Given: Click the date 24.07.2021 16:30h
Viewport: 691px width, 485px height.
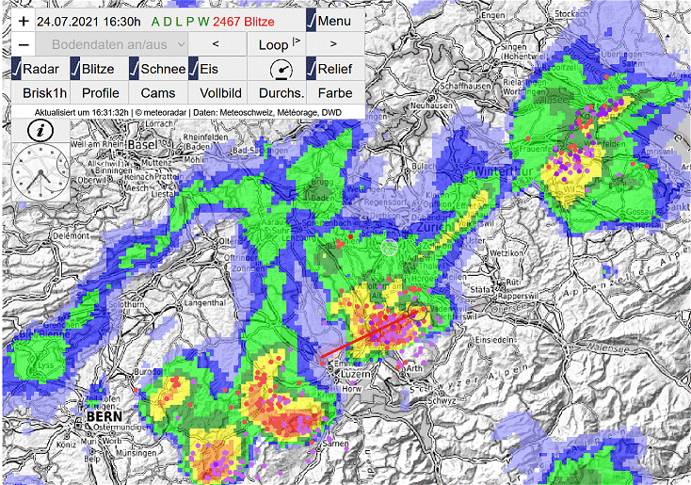Looking at the screenshot, I should (88, 22).
